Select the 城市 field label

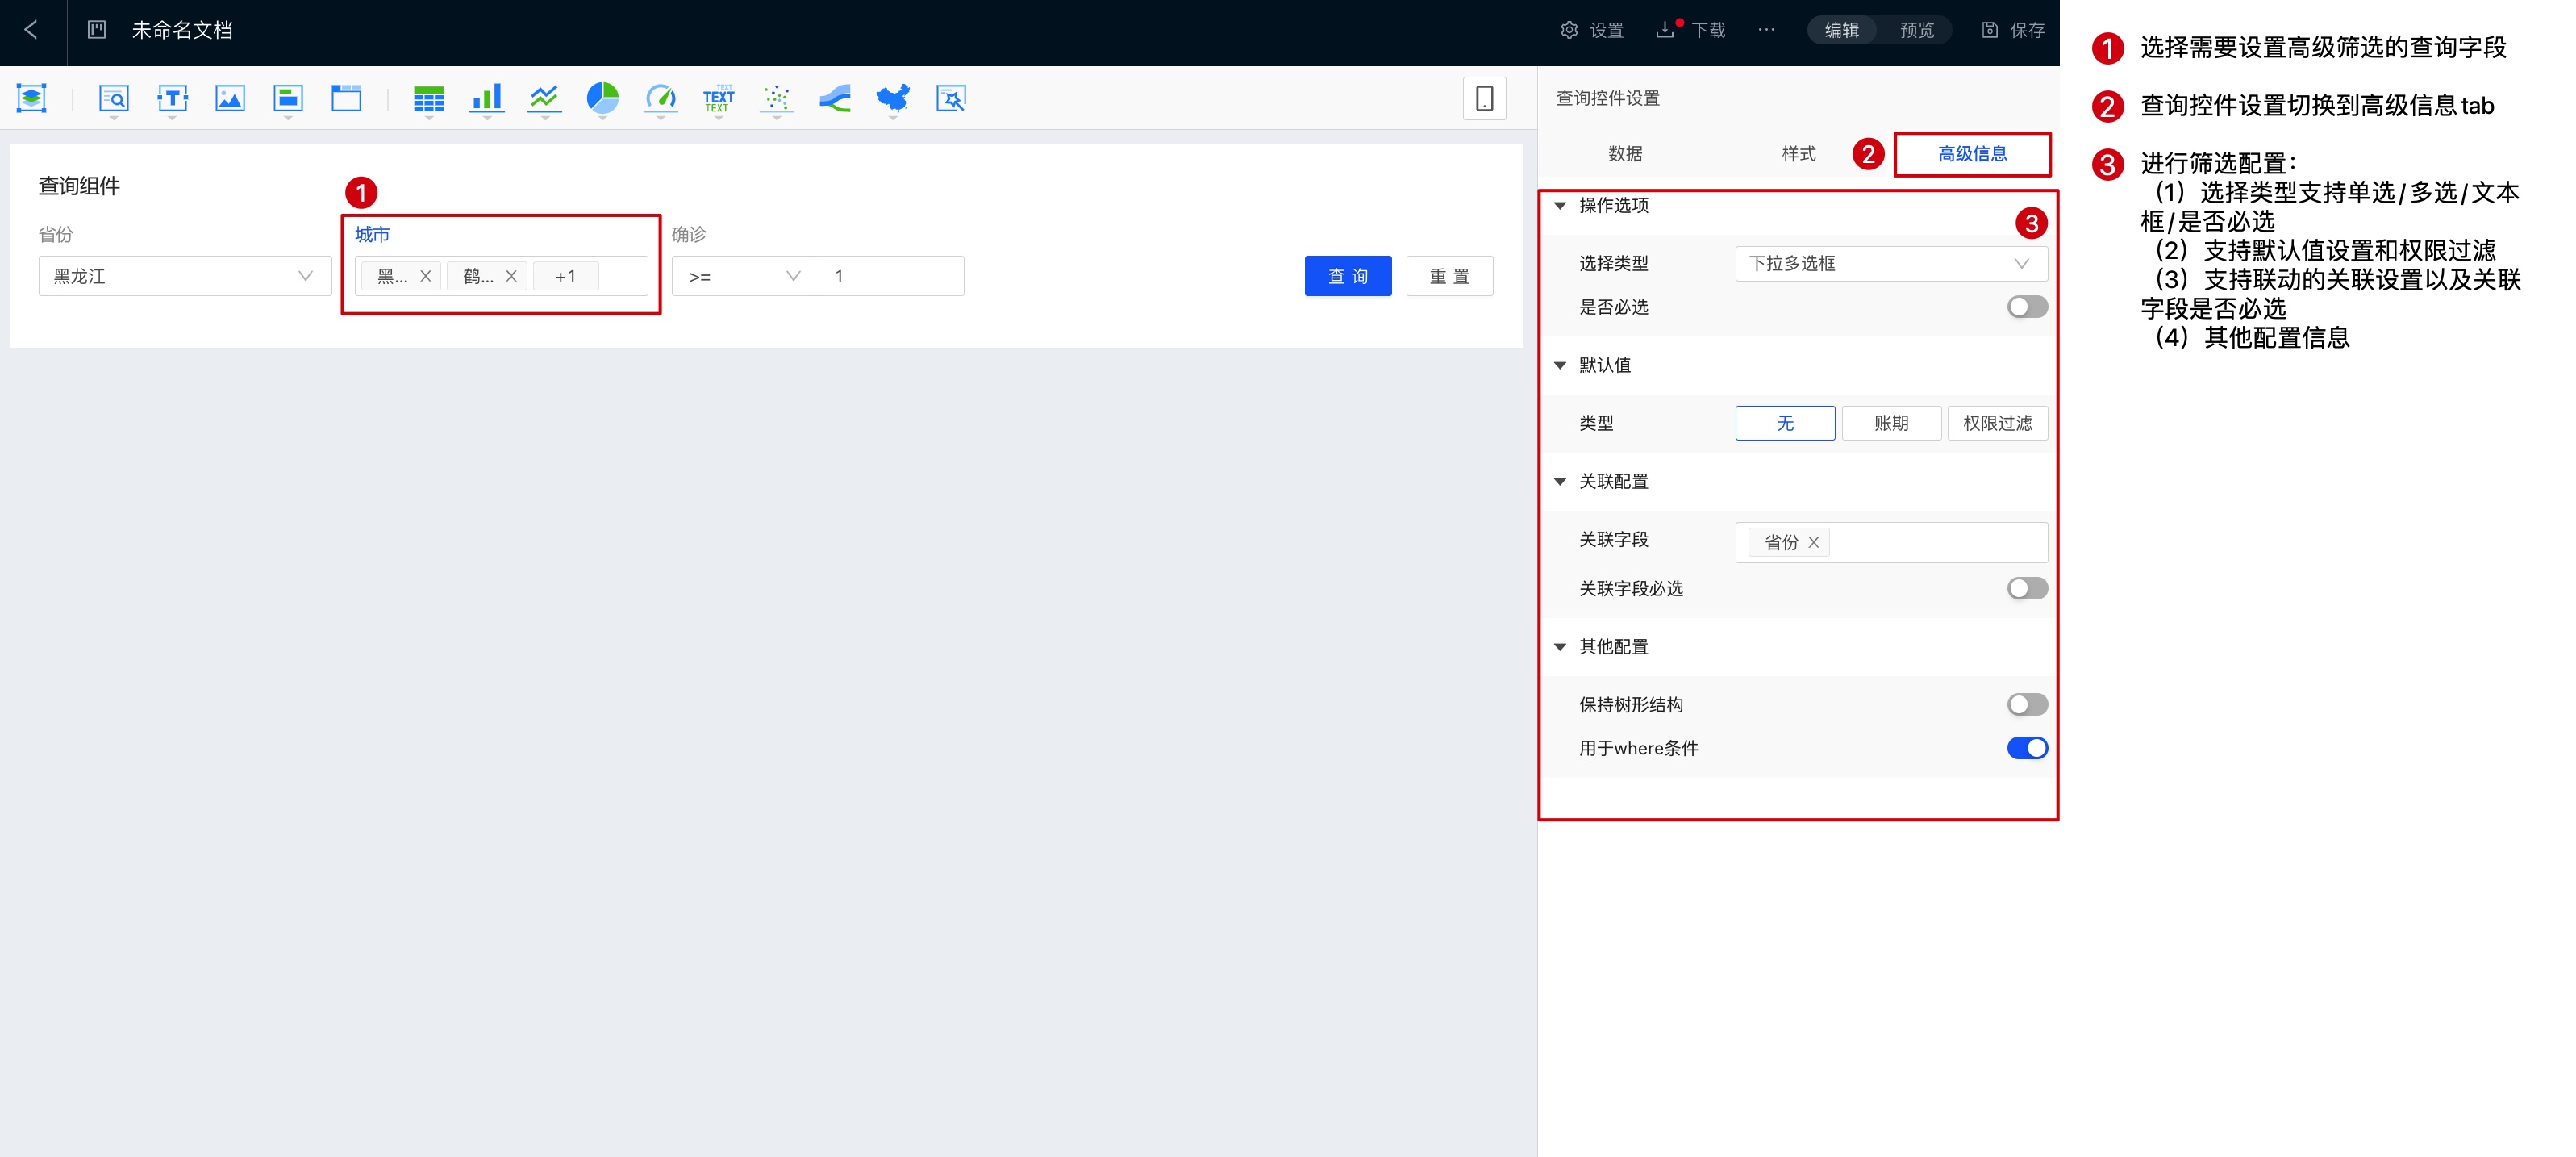(x=372, y=234)
